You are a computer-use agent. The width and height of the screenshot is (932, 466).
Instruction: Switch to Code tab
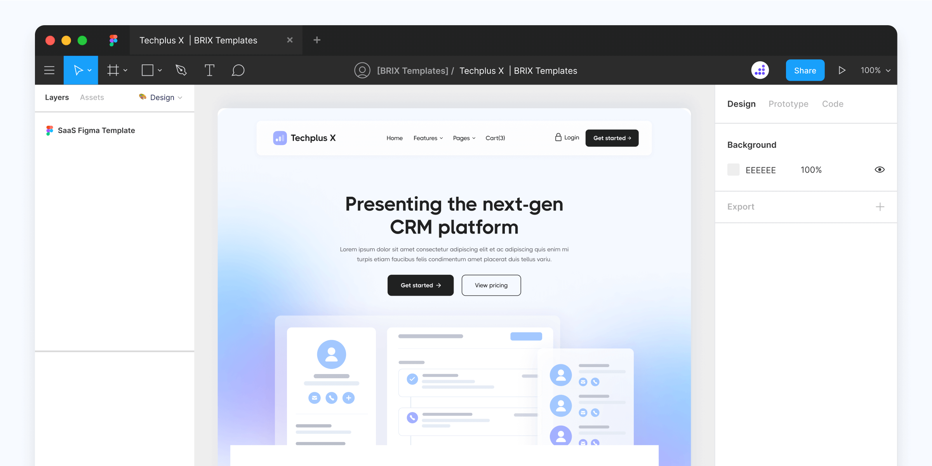[x=833, y=103]
